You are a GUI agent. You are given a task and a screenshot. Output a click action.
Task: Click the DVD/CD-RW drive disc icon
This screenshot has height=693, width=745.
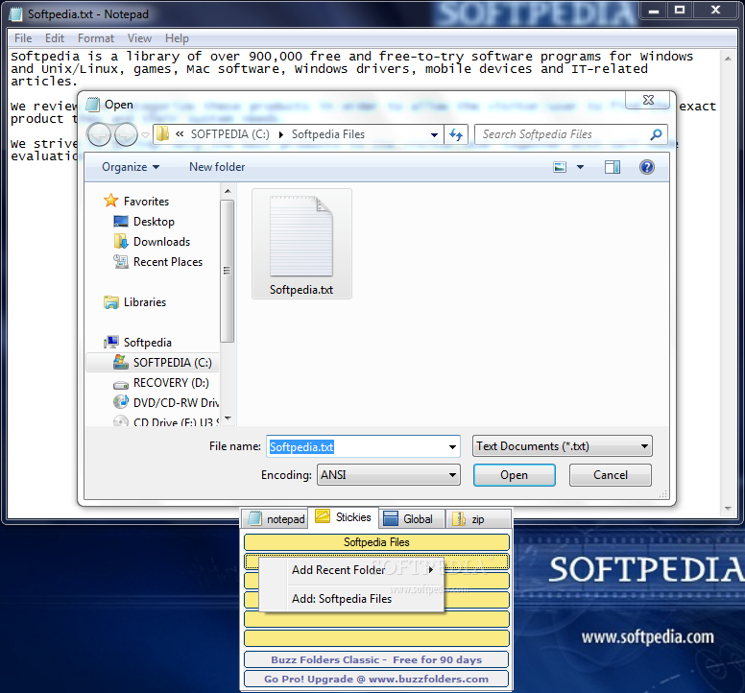tap(121, 402)
